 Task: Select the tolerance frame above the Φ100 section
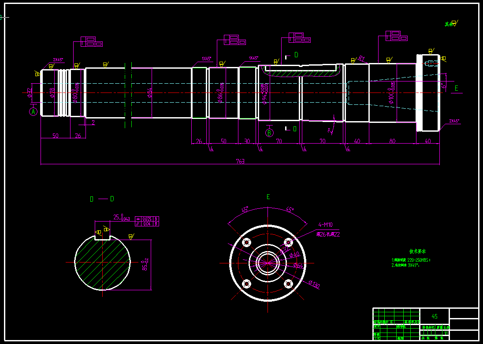pos(397,36)
